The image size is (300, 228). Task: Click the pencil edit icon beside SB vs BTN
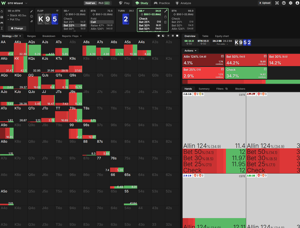coord(32,11)
